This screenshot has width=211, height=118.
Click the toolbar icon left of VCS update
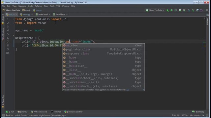(184, 10)
